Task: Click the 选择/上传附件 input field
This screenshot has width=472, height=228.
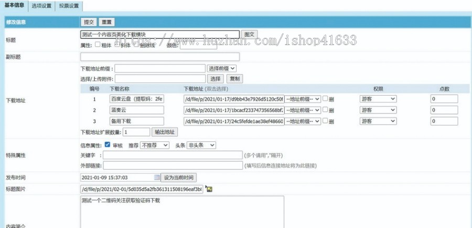Action: tap(160, 79)
